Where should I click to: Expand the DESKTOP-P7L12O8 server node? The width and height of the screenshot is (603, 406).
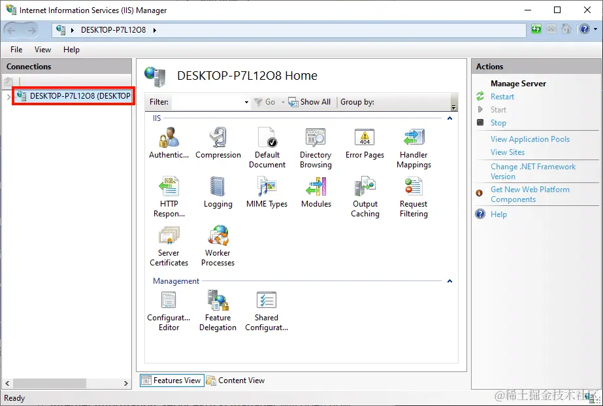pos(8,97)
